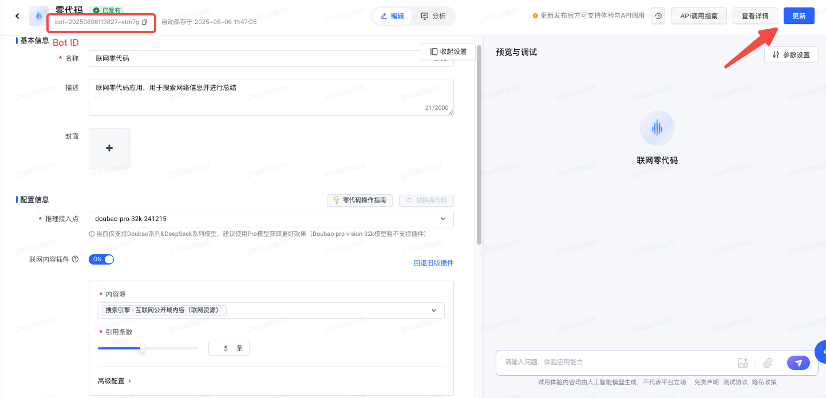Click the 更新 button
Viewport: 826px width, 398px height.
[799, 16]
